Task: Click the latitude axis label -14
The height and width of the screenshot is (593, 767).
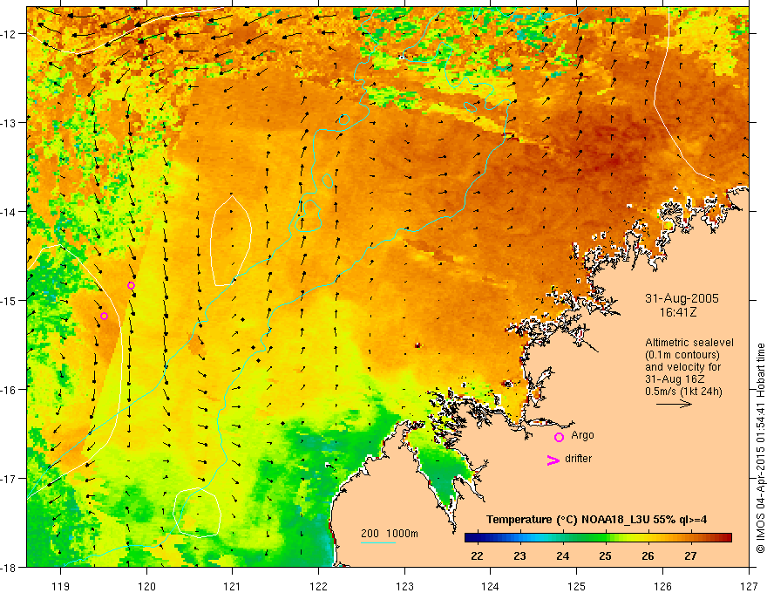Action: (10, 211)
